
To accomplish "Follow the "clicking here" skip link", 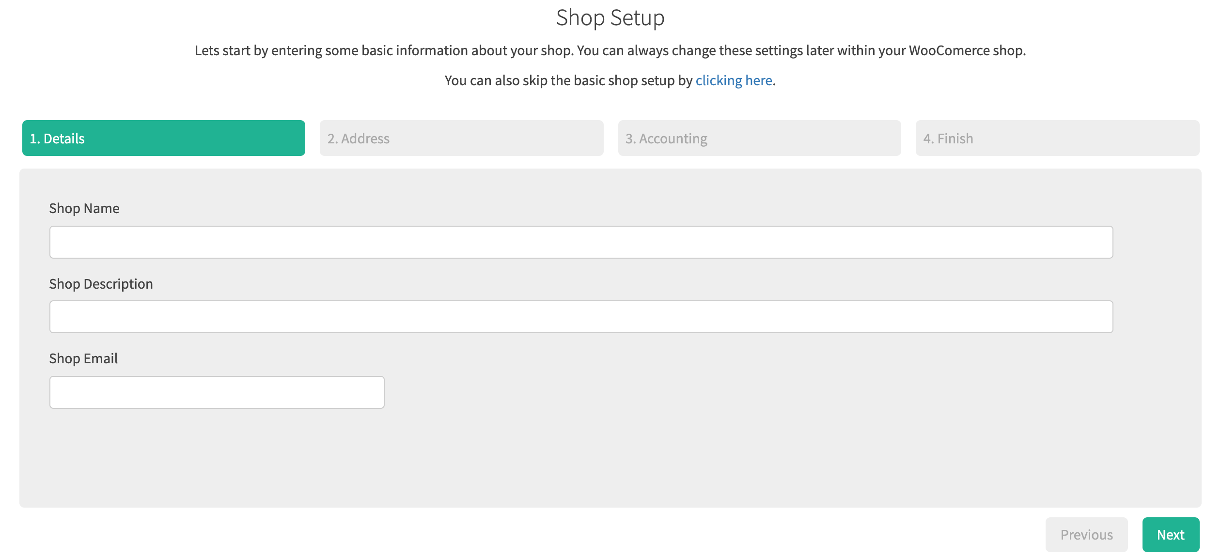I will 734,80.
